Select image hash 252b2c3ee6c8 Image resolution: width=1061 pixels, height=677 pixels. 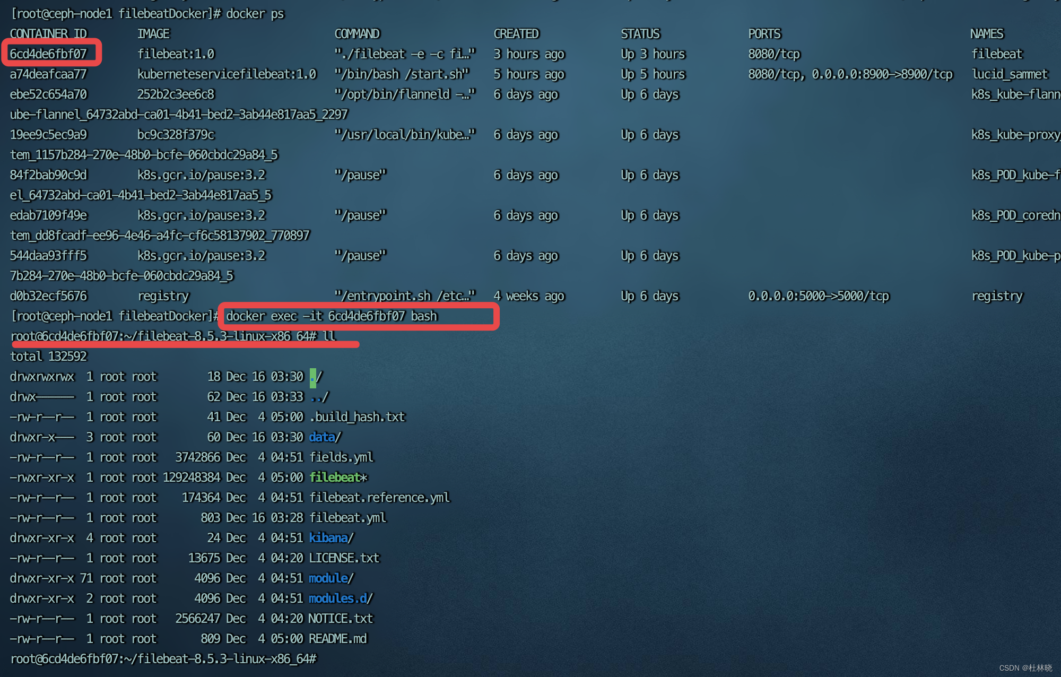tap(176, 94)
